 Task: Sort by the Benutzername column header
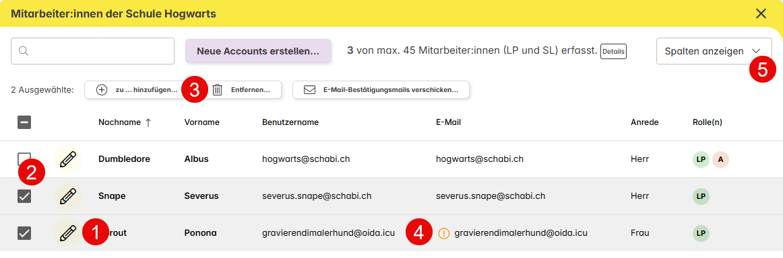tap(290, 122)
